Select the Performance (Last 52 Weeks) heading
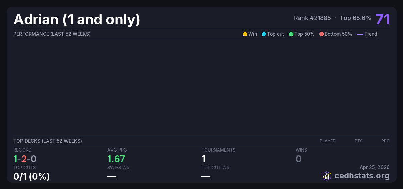 click(52, 34)
